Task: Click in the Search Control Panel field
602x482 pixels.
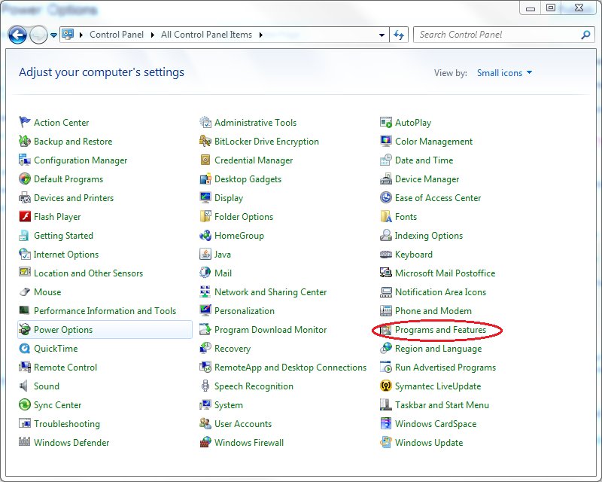Action: (497, 35)
